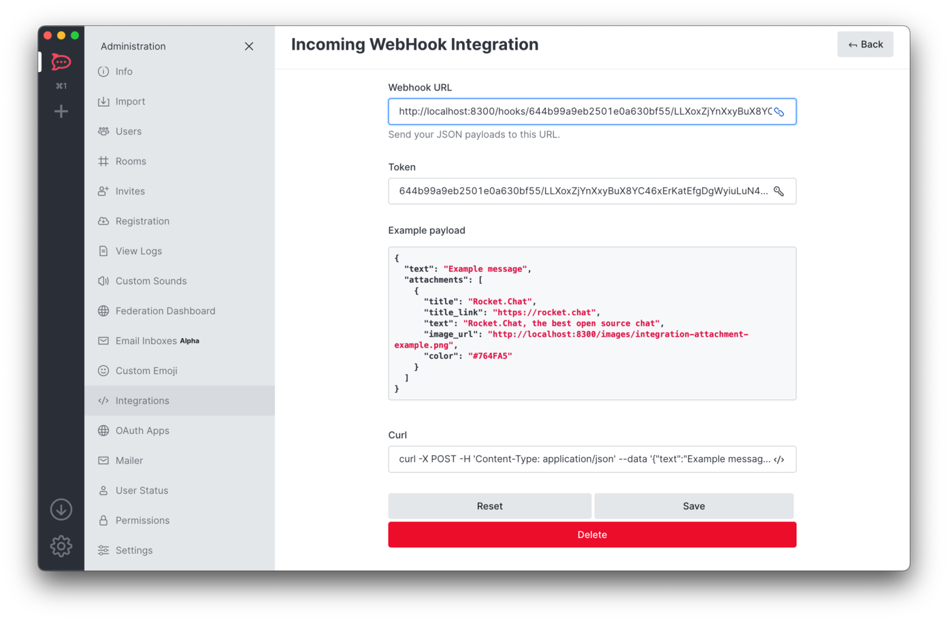Open Custom Emoji page
Image resolution: width=948 pixels, height=621 pixels.
180,371
